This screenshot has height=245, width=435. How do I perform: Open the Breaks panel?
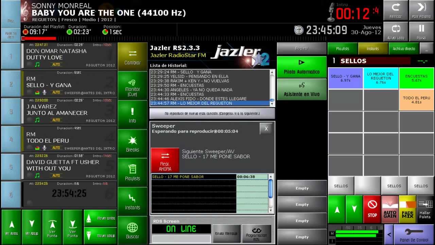coord(133,144)
